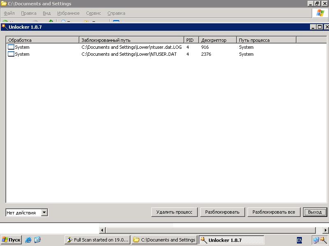Open the Вид menu in Explorer
The height and width of the screenshot is (246, 329).
tap(46, 13)
